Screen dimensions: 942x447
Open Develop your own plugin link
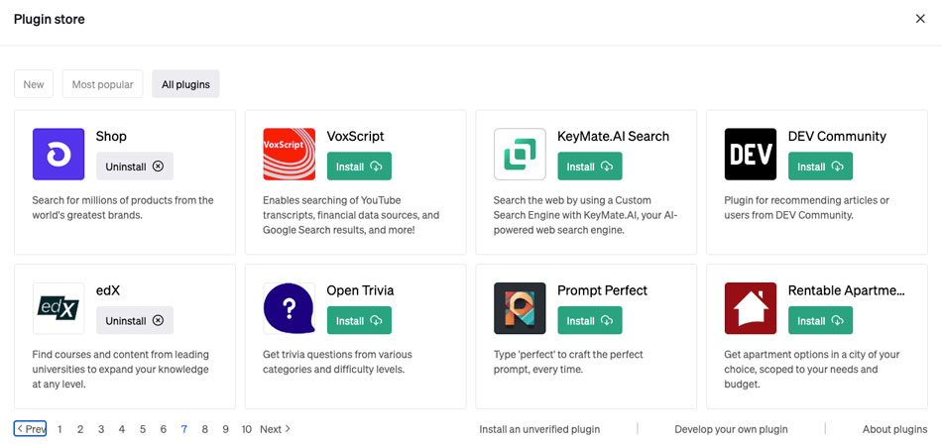click(x=731, y=429)
